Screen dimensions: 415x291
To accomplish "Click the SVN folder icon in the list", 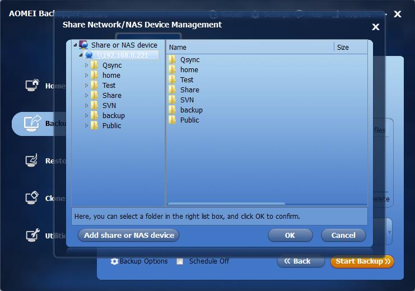I will click(x=172, y=100).
